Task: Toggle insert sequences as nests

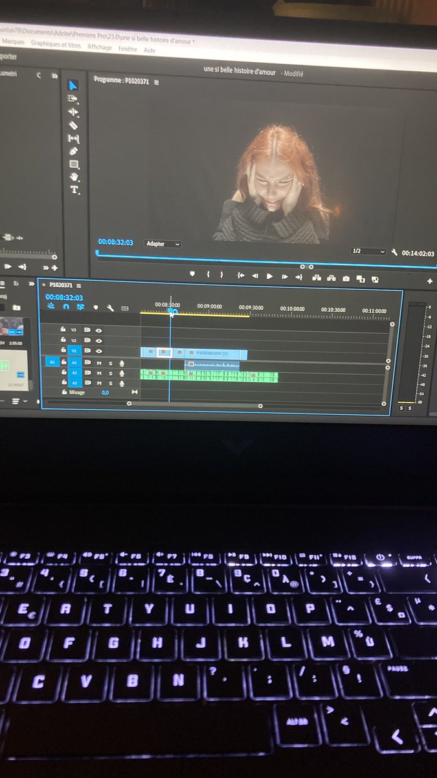Action: [51, 306]
